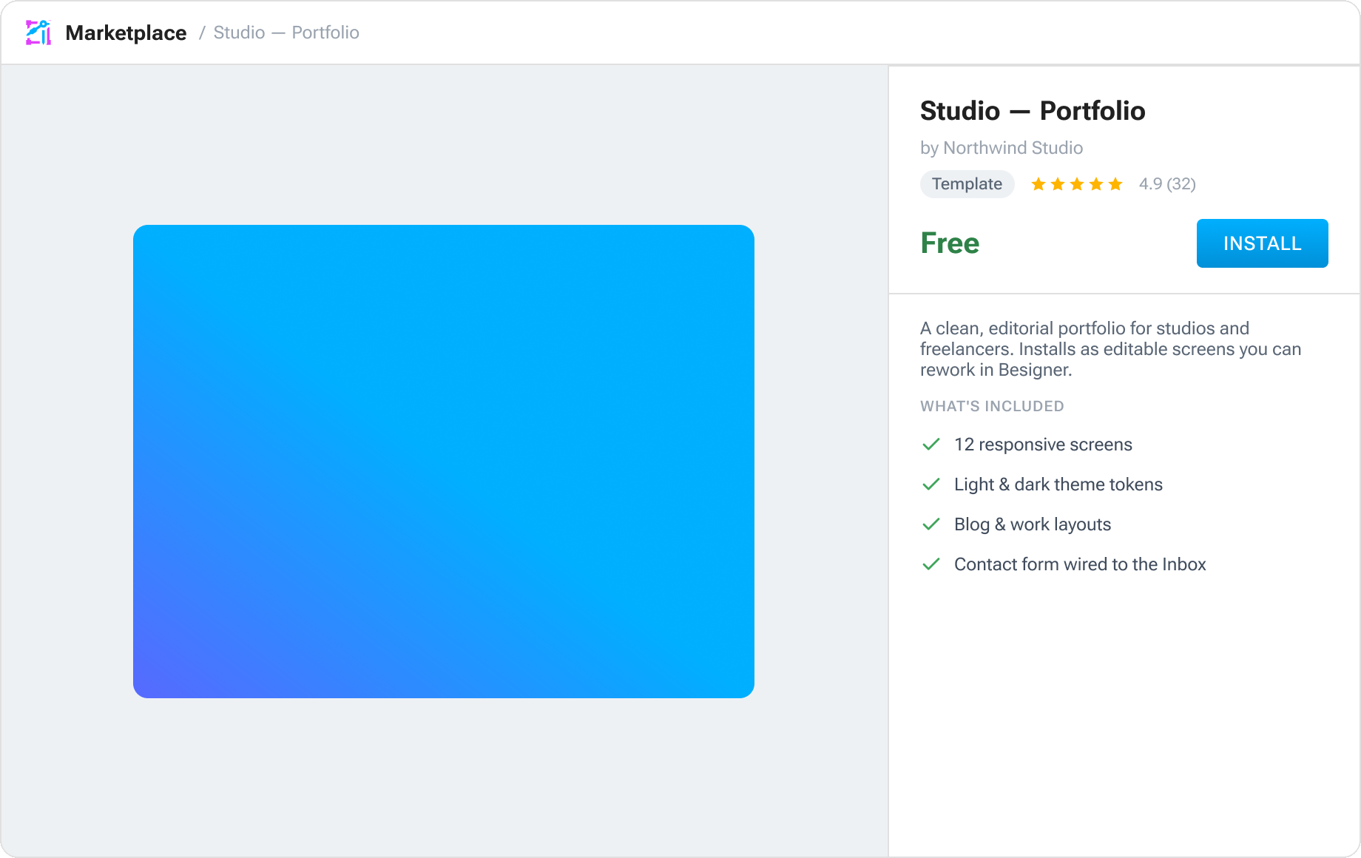Click the template description paragraph

[x=1111, y=349]
